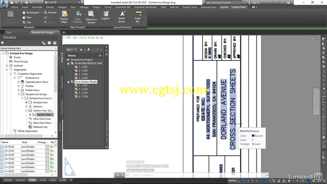
Task: Expand the Surfaces node
Action: (7, 65)
